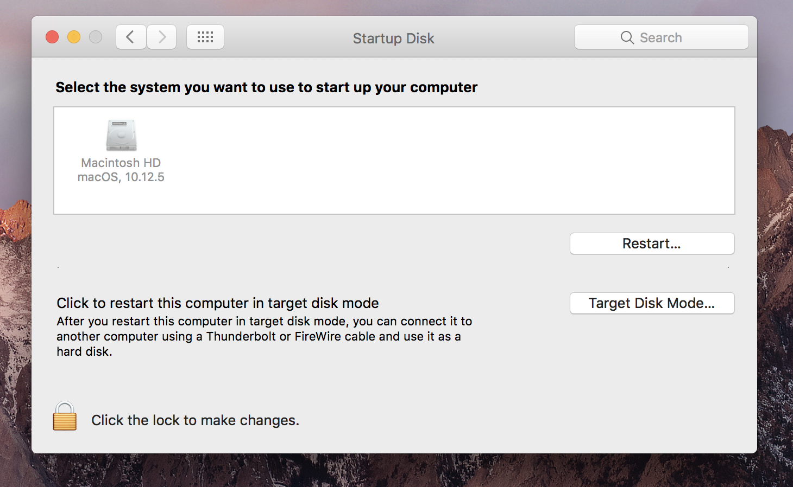Click the padlock icon to unlock changes

pos(65,416)
